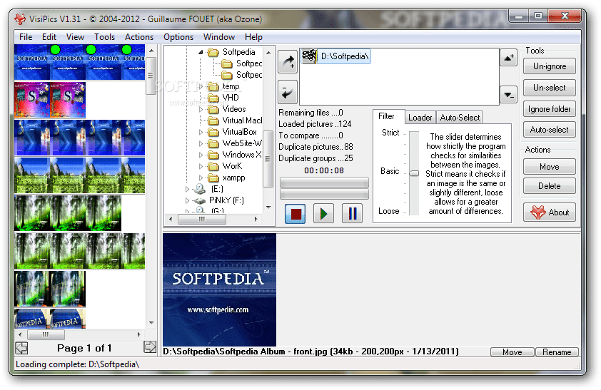Open the About dialog
The image size is (601, 390).
(549, 212)
